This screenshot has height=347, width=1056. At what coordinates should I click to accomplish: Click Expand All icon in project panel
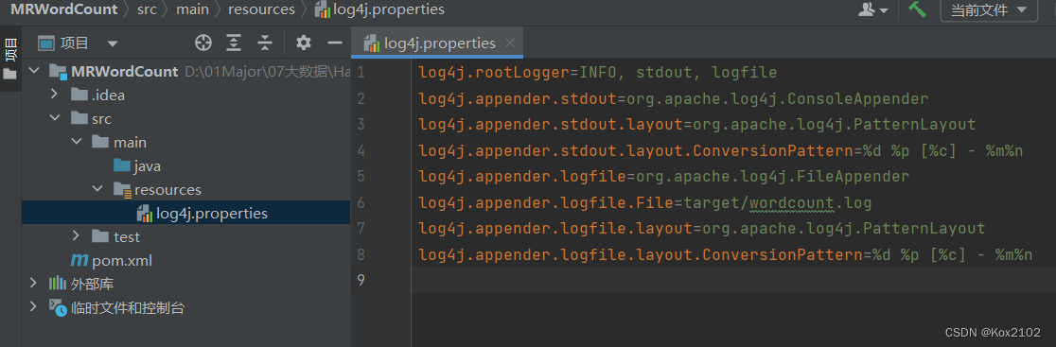point(234,43)
